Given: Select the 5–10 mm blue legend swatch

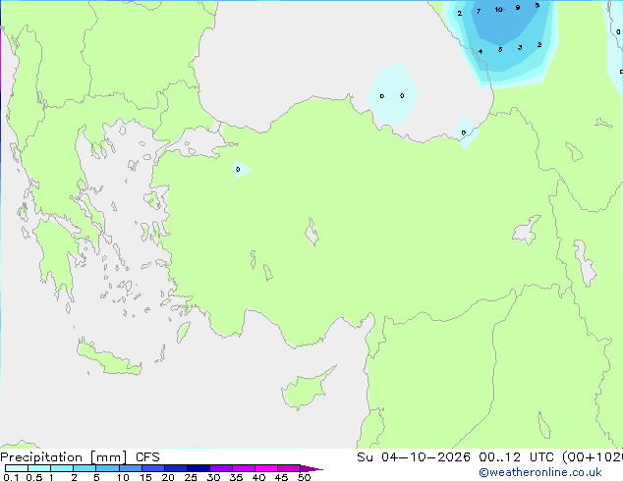Looking at the screenshot, I should (107, 468).
